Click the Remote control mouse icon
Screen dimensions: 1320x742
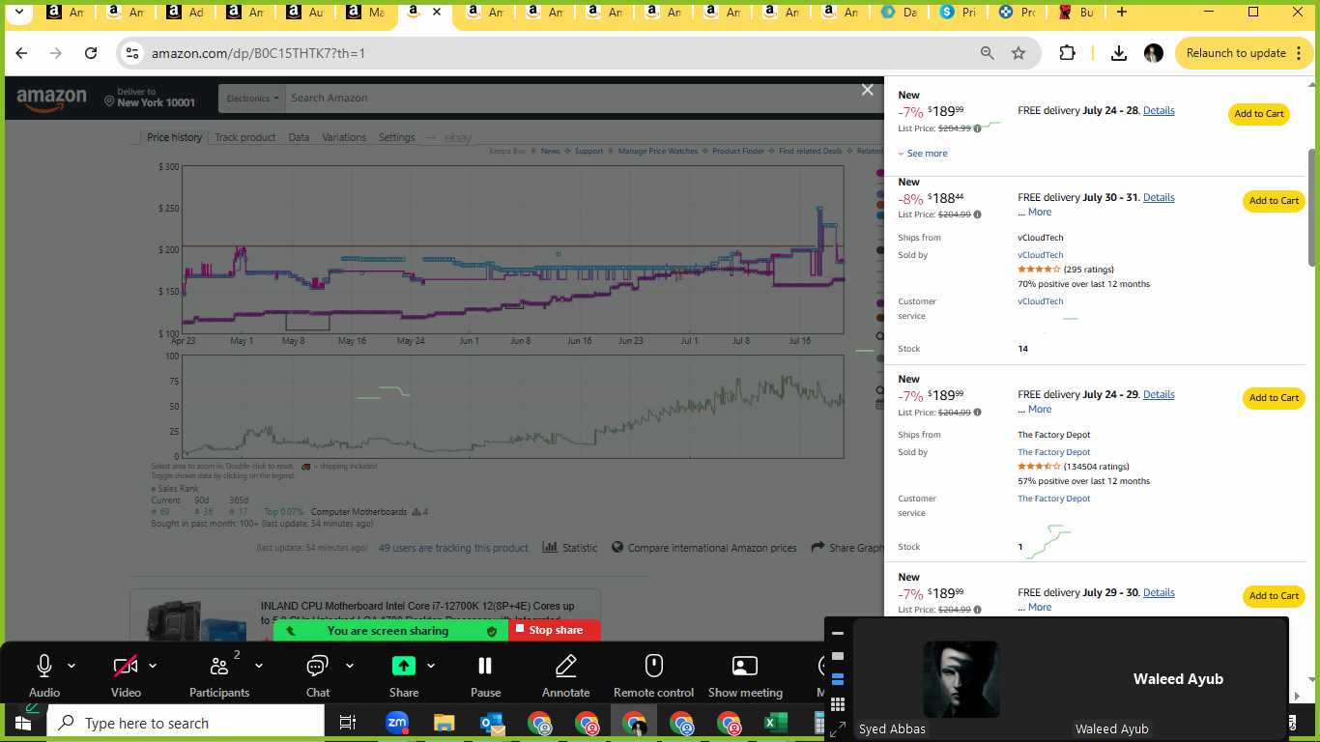pos(654,666)
